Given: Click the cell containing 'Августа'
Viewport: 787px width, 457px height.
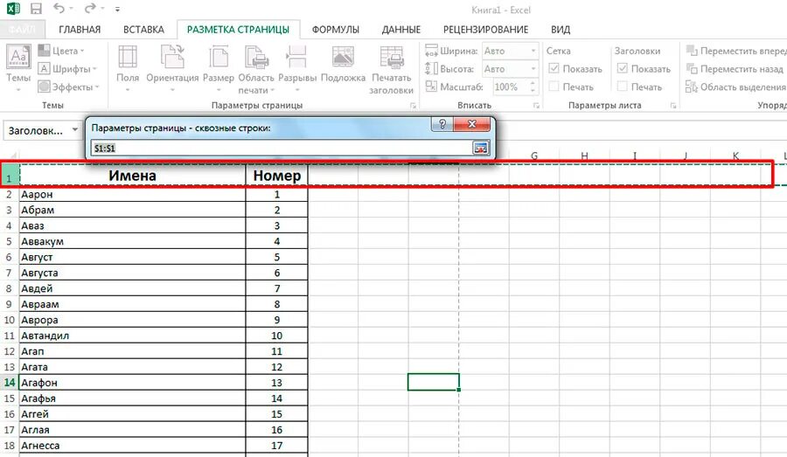Looking at the screenshot, I should pyautogui.click(x=133, y=273).
